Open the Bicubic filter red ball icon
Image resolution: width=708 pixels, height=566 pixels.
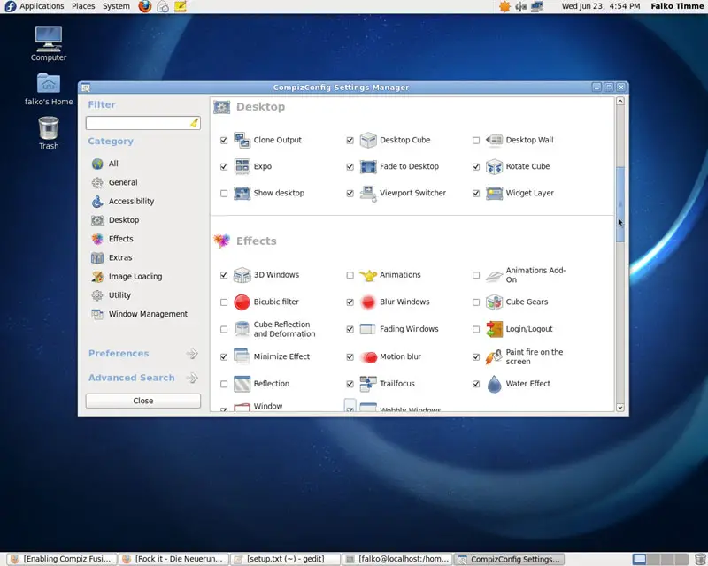click(242, 302)
